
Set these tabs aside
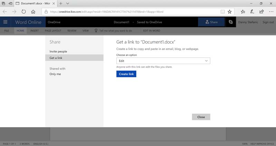click(x=11, y=3)
